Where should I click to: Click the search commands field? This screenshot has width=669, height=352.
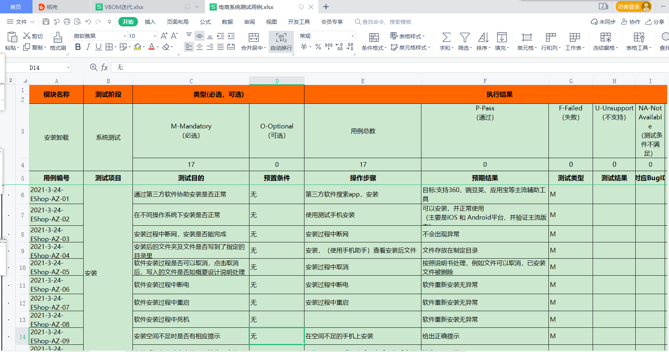383,22
